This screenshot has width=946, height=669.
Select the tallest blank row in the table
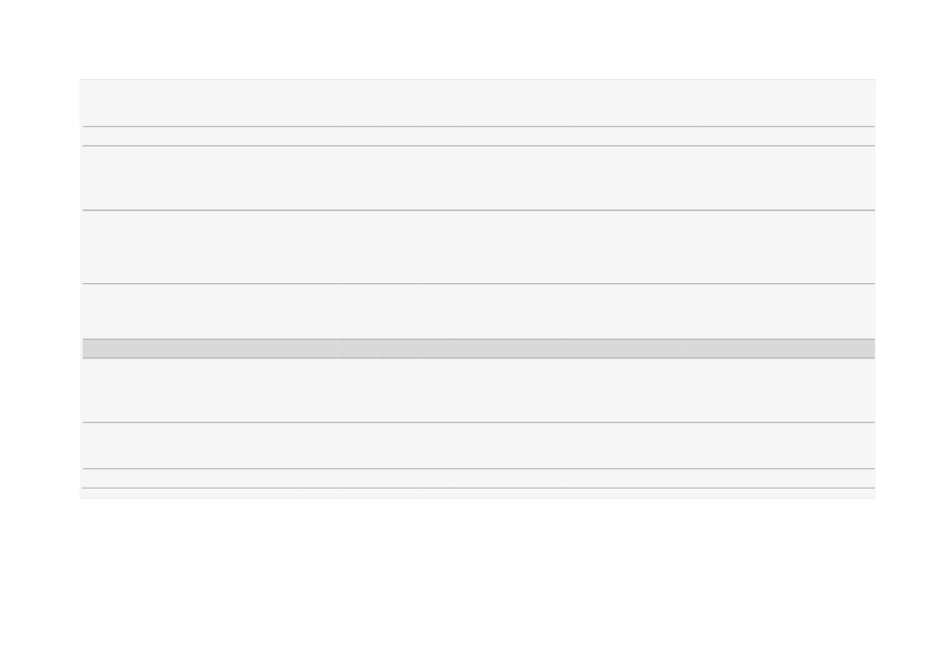(x=479, y=247)
